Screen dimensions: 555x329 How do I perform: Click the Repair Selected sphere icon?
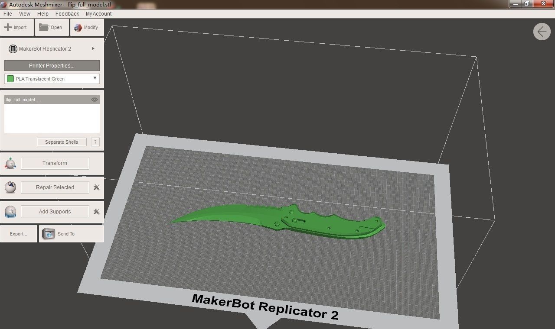point(10,187)
